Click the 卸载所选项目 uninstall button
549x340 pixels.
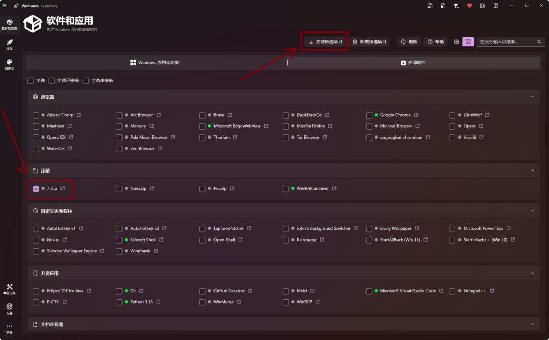(x=370, y=42)
